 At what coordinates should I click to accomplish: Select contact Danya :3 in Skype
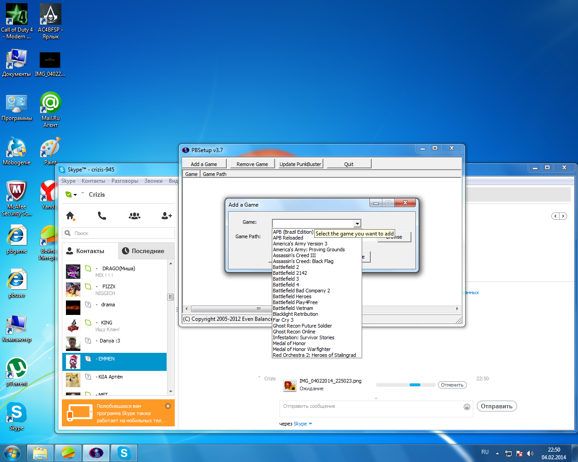point(115,344)
